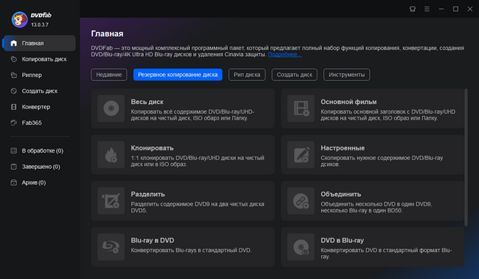479x279 pixels.
Task: Click the Объединить link-disc icon
Action: click(301, 200)
